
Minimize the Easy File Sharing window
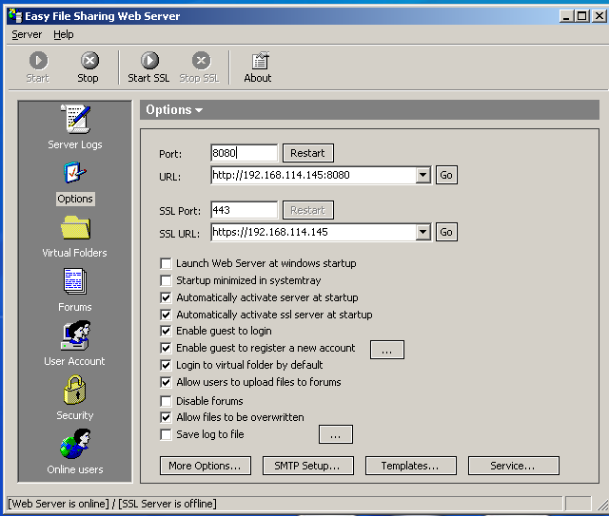coord(567,16)
